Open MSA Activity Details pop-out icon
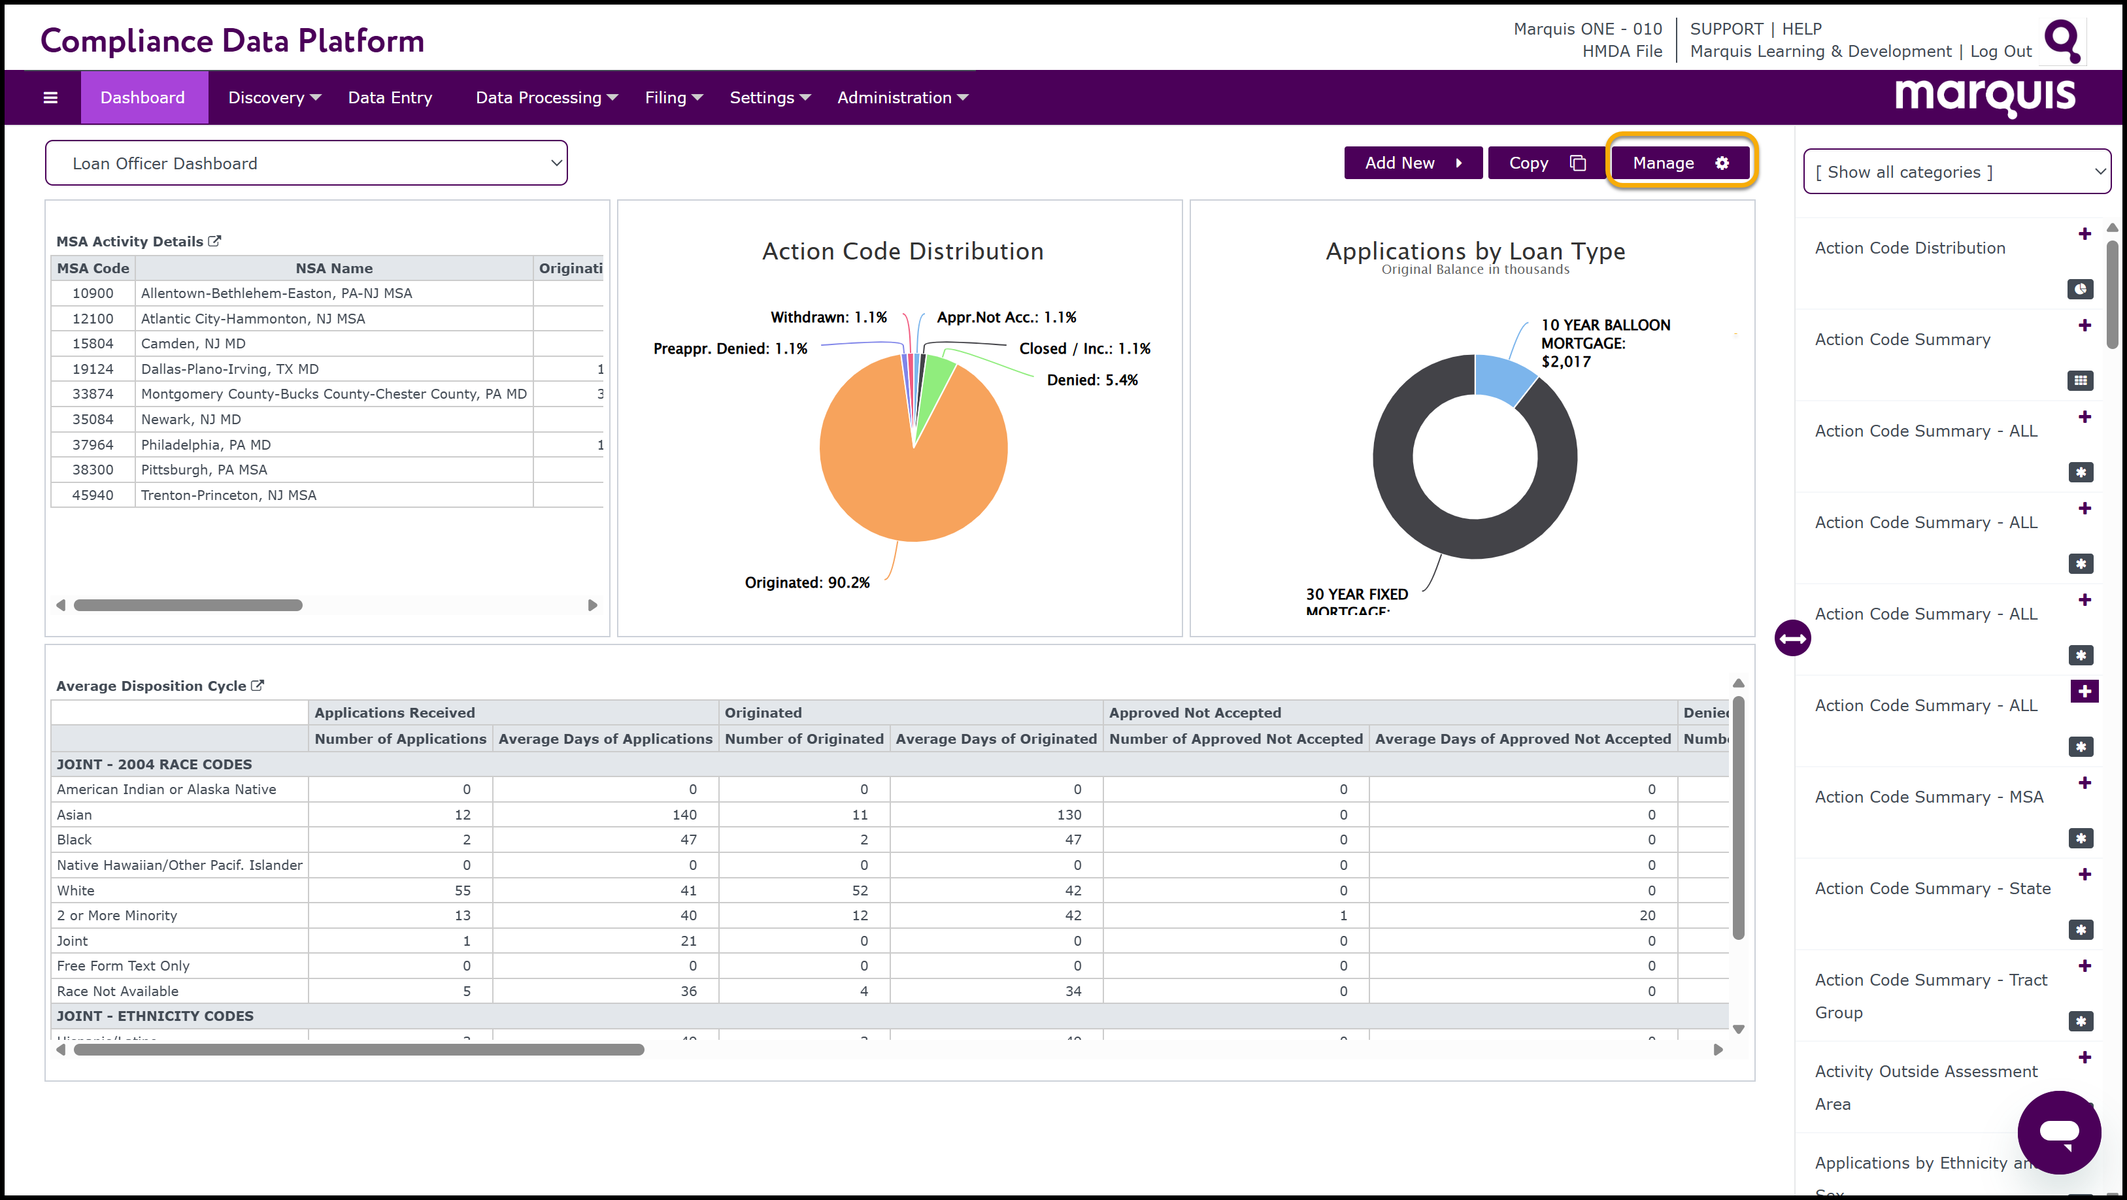 tap(214, 241)
